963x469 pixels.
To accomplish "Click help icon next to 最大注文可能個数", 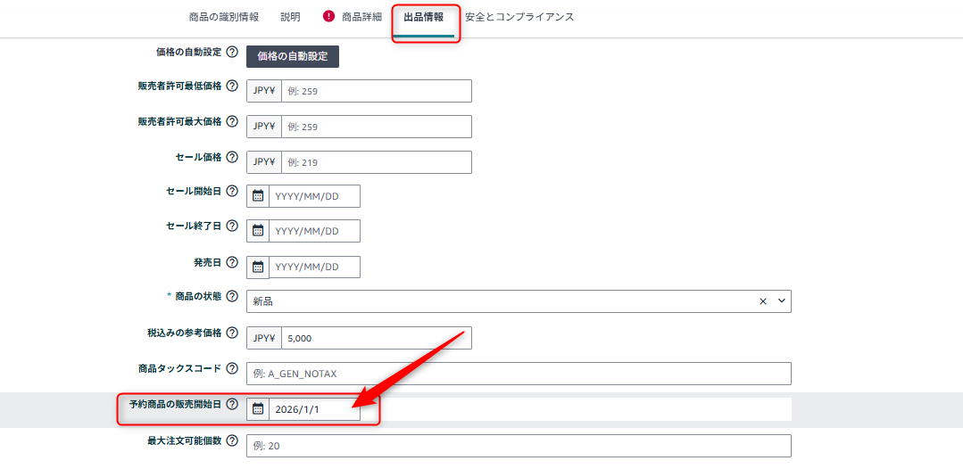I will click(x=232, y=440).
